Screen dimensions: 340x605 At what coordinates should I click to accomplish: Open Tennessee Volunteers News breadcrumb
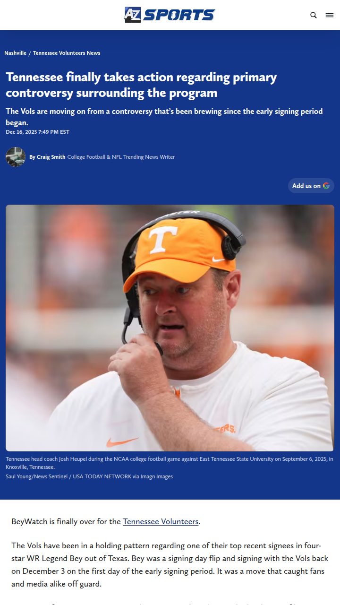67,53
